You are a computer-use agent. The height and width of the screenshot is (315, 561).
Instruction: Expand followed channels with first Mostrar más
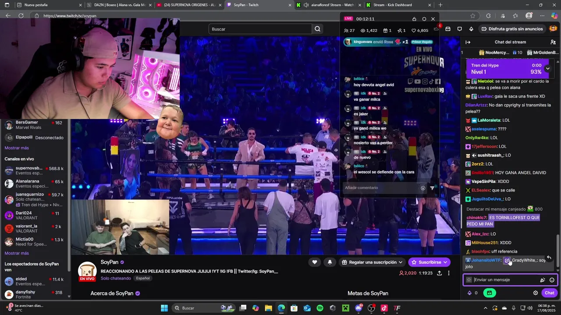coord(17,148)
